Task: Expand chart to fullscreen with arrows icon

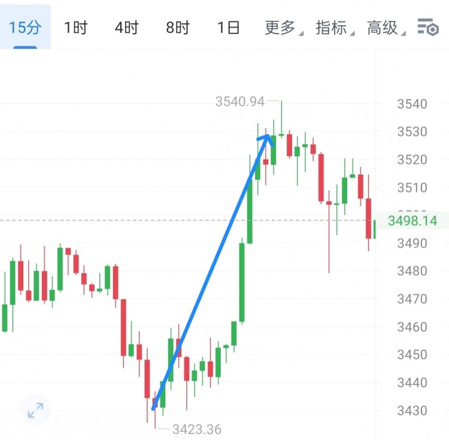Action: pyautogui.click(x=35, y=410)
